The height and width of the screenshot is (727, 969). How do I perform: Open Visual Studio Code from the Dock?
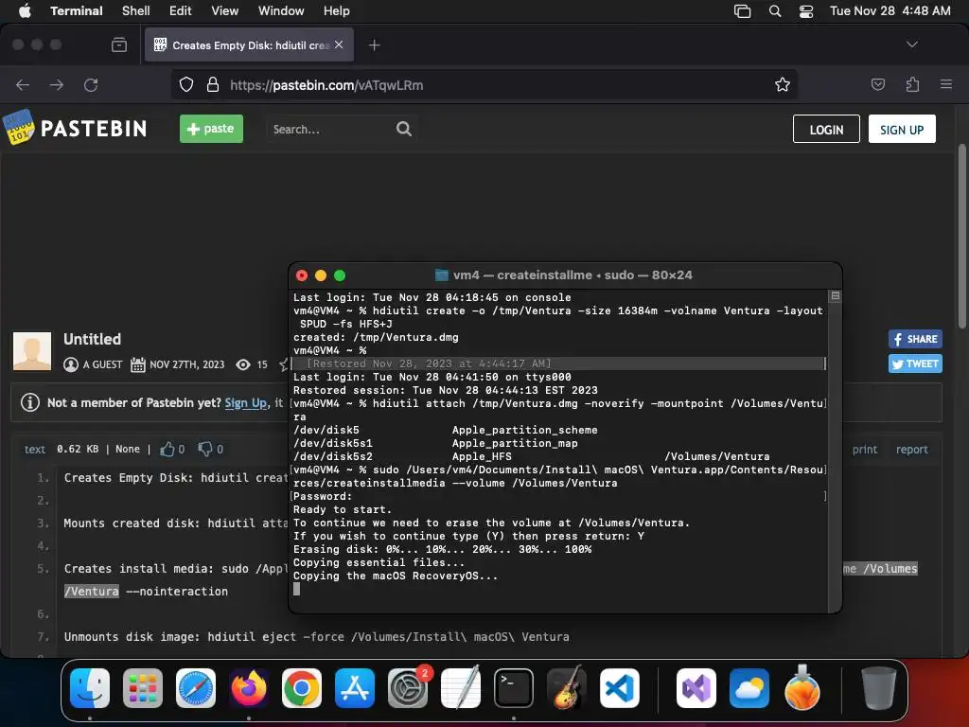pos(620,687)
